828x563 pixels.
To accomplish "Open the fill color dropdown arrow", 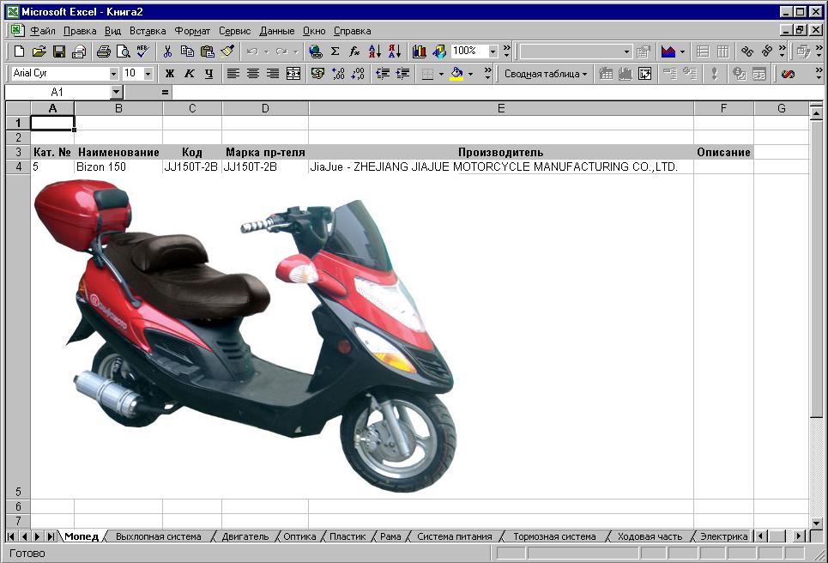I will tap(470, 74).
